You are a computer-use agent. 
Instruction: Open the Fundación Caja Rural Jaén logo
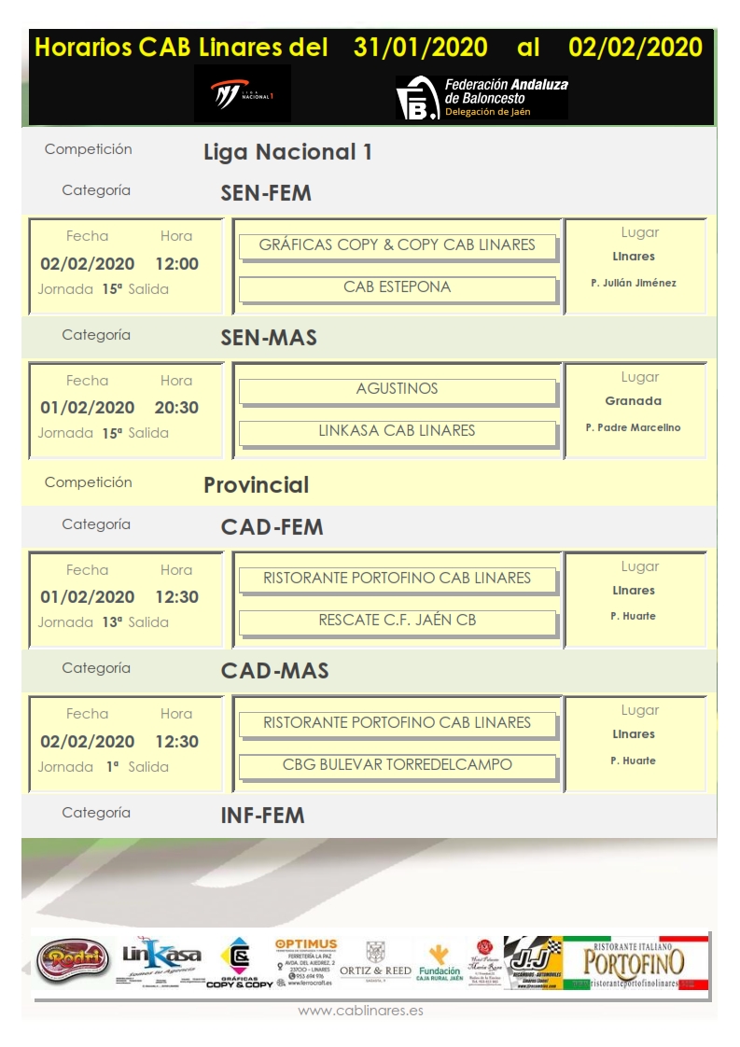440,962
